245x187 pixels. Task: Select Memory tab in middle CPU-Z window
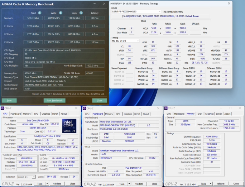coord(109,114)
